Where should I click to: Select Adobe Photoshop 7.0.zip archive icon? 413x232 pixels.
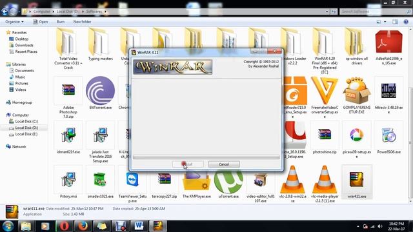pyautogui.click(x=68, y=90)
